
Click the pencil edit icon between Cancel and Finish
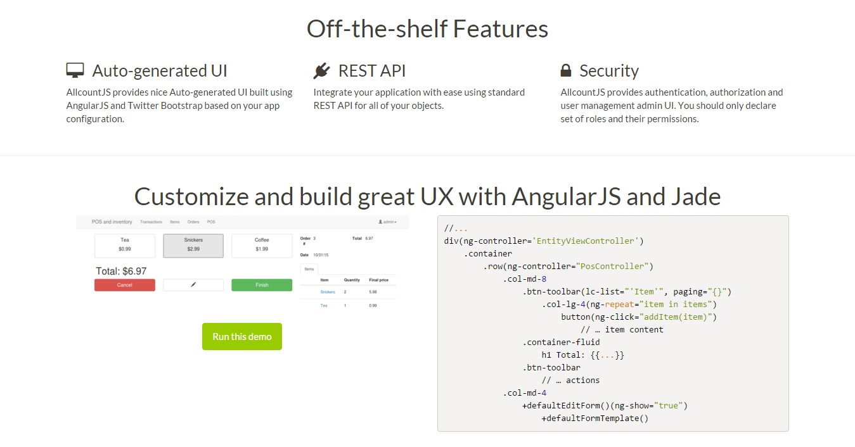click(193, 285)
